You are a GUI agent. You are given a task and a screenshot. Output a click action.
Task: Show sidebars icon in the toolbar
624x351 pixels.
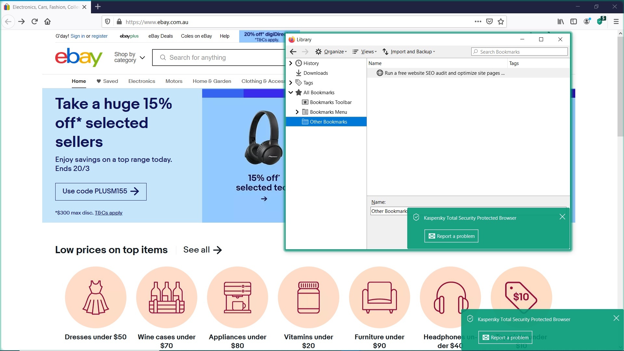click(574, 22)
